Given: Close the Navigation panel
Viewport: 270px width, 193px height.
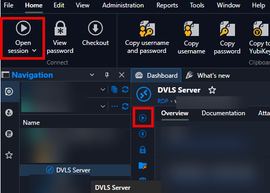Looking at the screenshot, I should coord(121,75).
